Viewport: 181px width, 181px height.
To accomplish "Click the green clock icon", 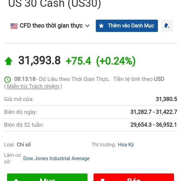I will point(8,80).
